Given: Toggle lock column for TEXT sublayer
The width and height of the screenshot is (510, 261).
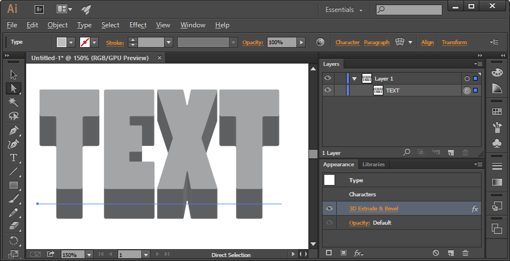Looking at the screenshot, I should [x=340, y=90].
